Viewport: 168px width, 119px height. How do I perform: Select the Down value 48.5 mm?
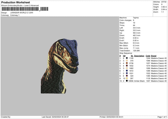[137, 35]
